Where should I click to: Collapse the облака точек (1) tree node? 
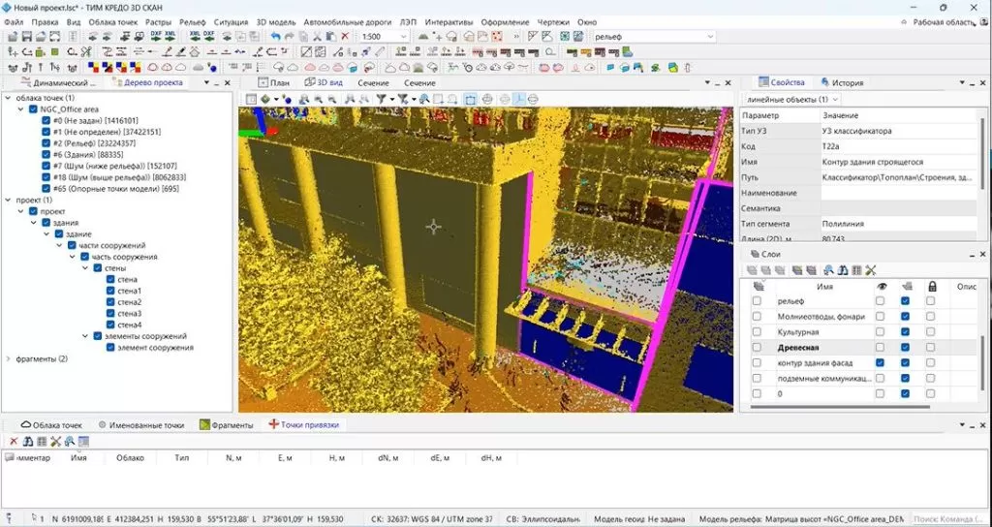(8, 98)
